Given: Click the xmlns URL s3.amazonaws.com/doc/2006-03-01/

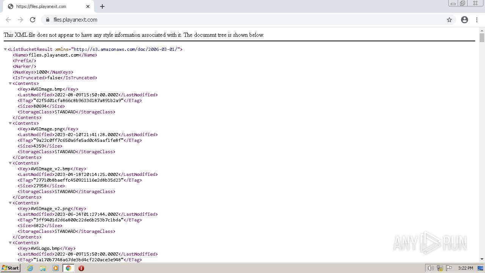Looking at the screenshot, I should click(125, 49).
